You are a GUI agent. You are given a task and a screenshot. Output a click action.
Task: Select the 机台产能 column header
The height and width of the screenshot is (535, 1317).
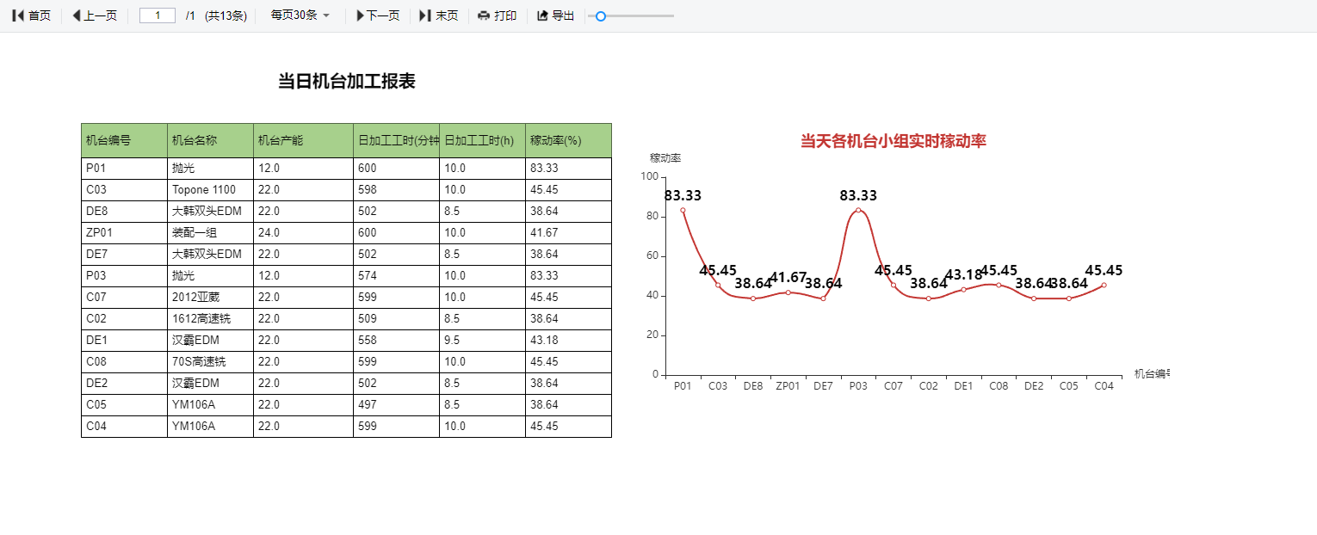[304, 140]
